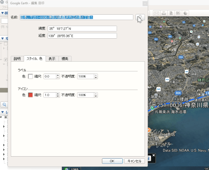Close the small overlay with the X icon
Viewport: 209px width, 170px height.
154,156
